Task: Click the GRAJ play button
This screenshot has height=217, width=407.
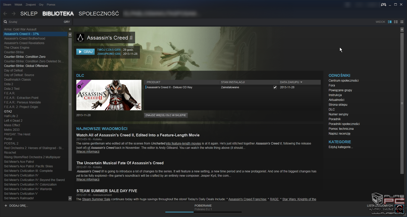Action: [x=85, y=52]
